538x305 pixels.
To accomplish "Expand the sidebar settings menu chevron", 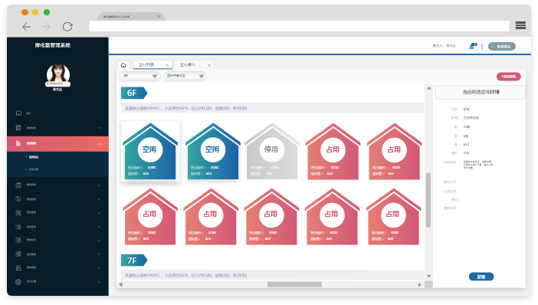I will pyautogui.click(x=99, y=282).
